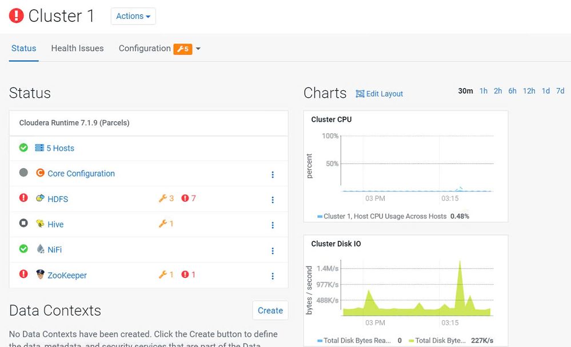Click the orange Core Configuration logo icon
This screenshot has width=571, height=347.
click(x=40, y=173)
